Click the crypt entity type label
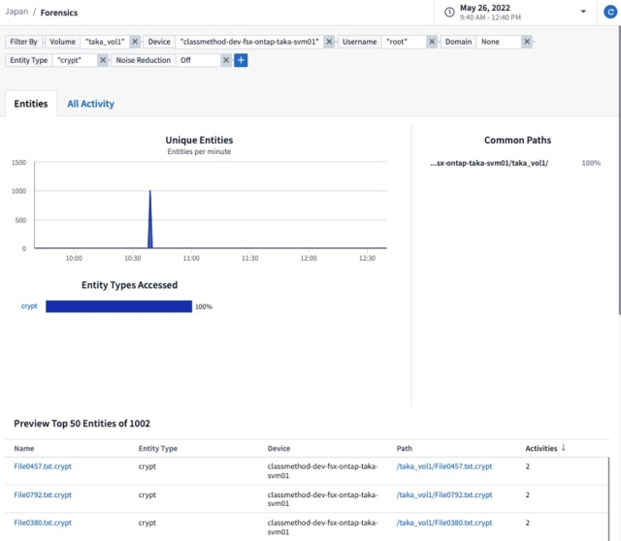Screen dimensions: 621x541 pyautogui.click(x=29, y=306)
